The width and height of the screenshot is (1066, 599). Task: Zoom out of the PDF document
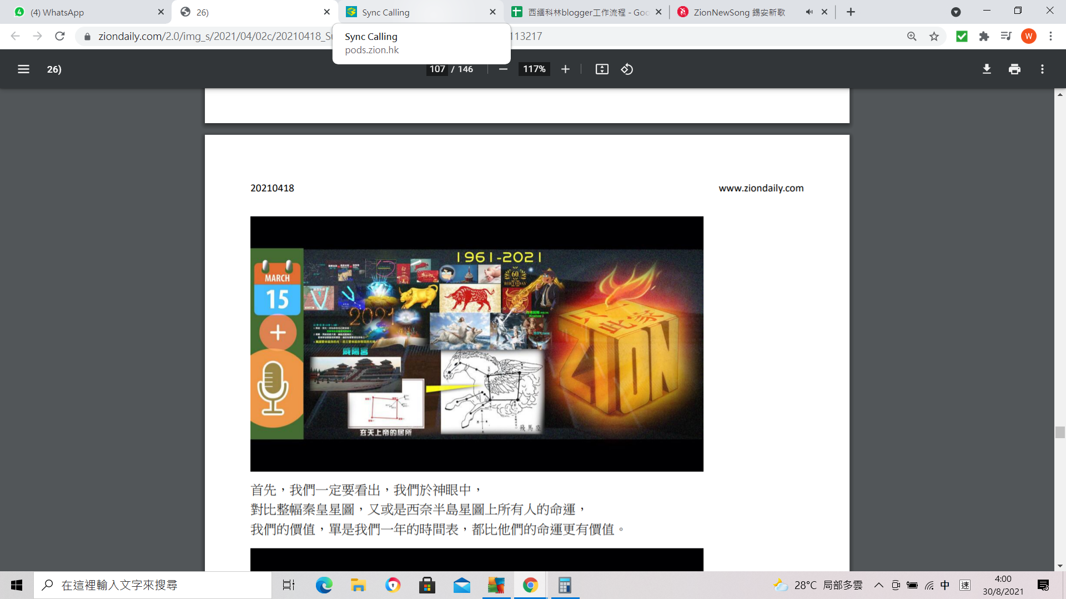(x=503, y=69)
